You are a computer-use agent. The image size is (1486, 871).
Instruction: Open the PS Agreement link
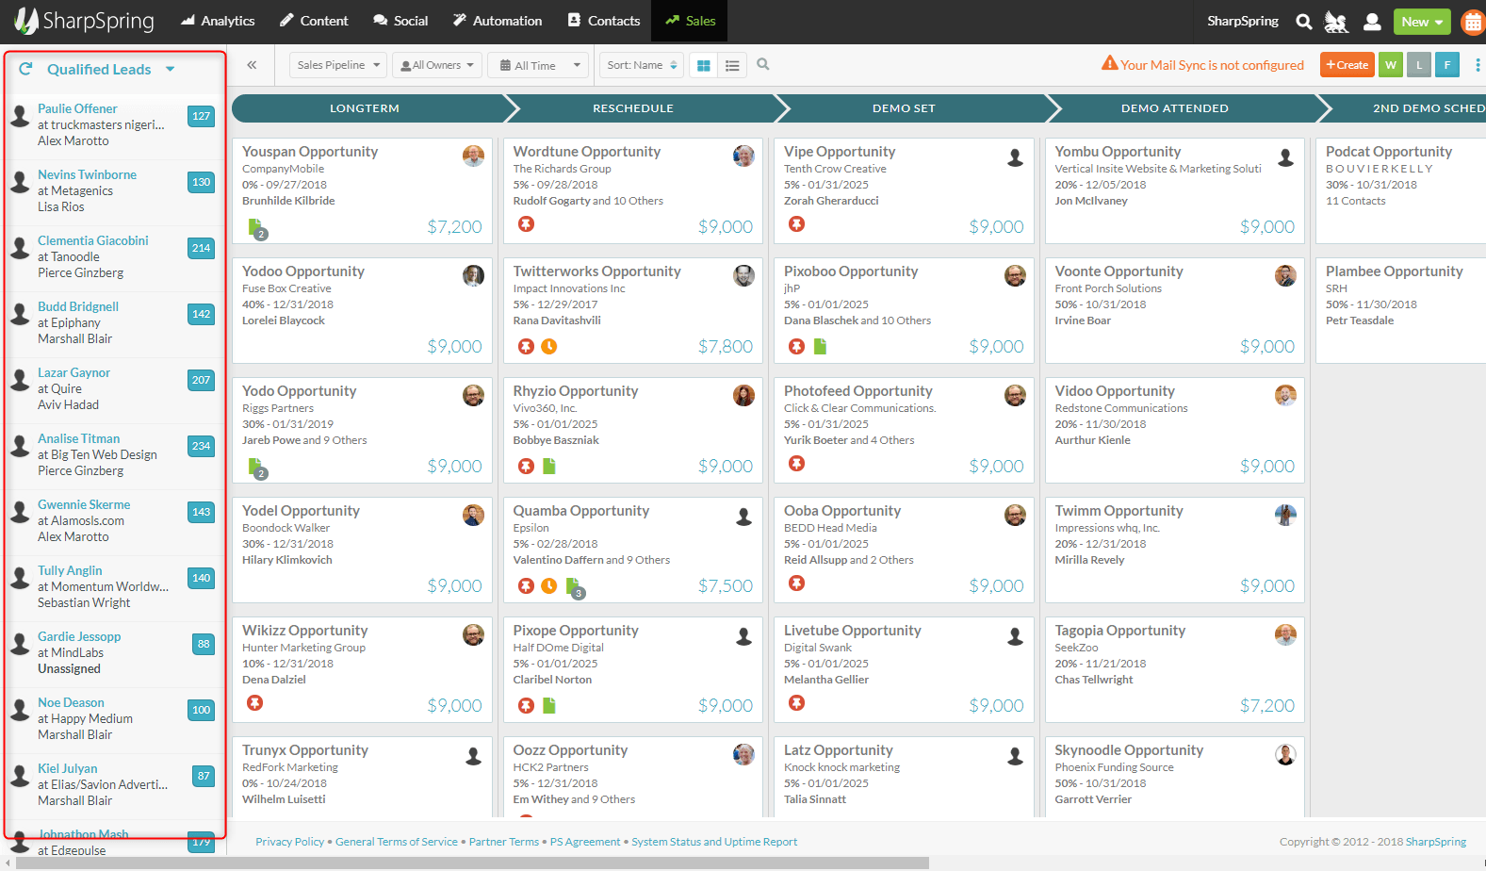point(585,842)
